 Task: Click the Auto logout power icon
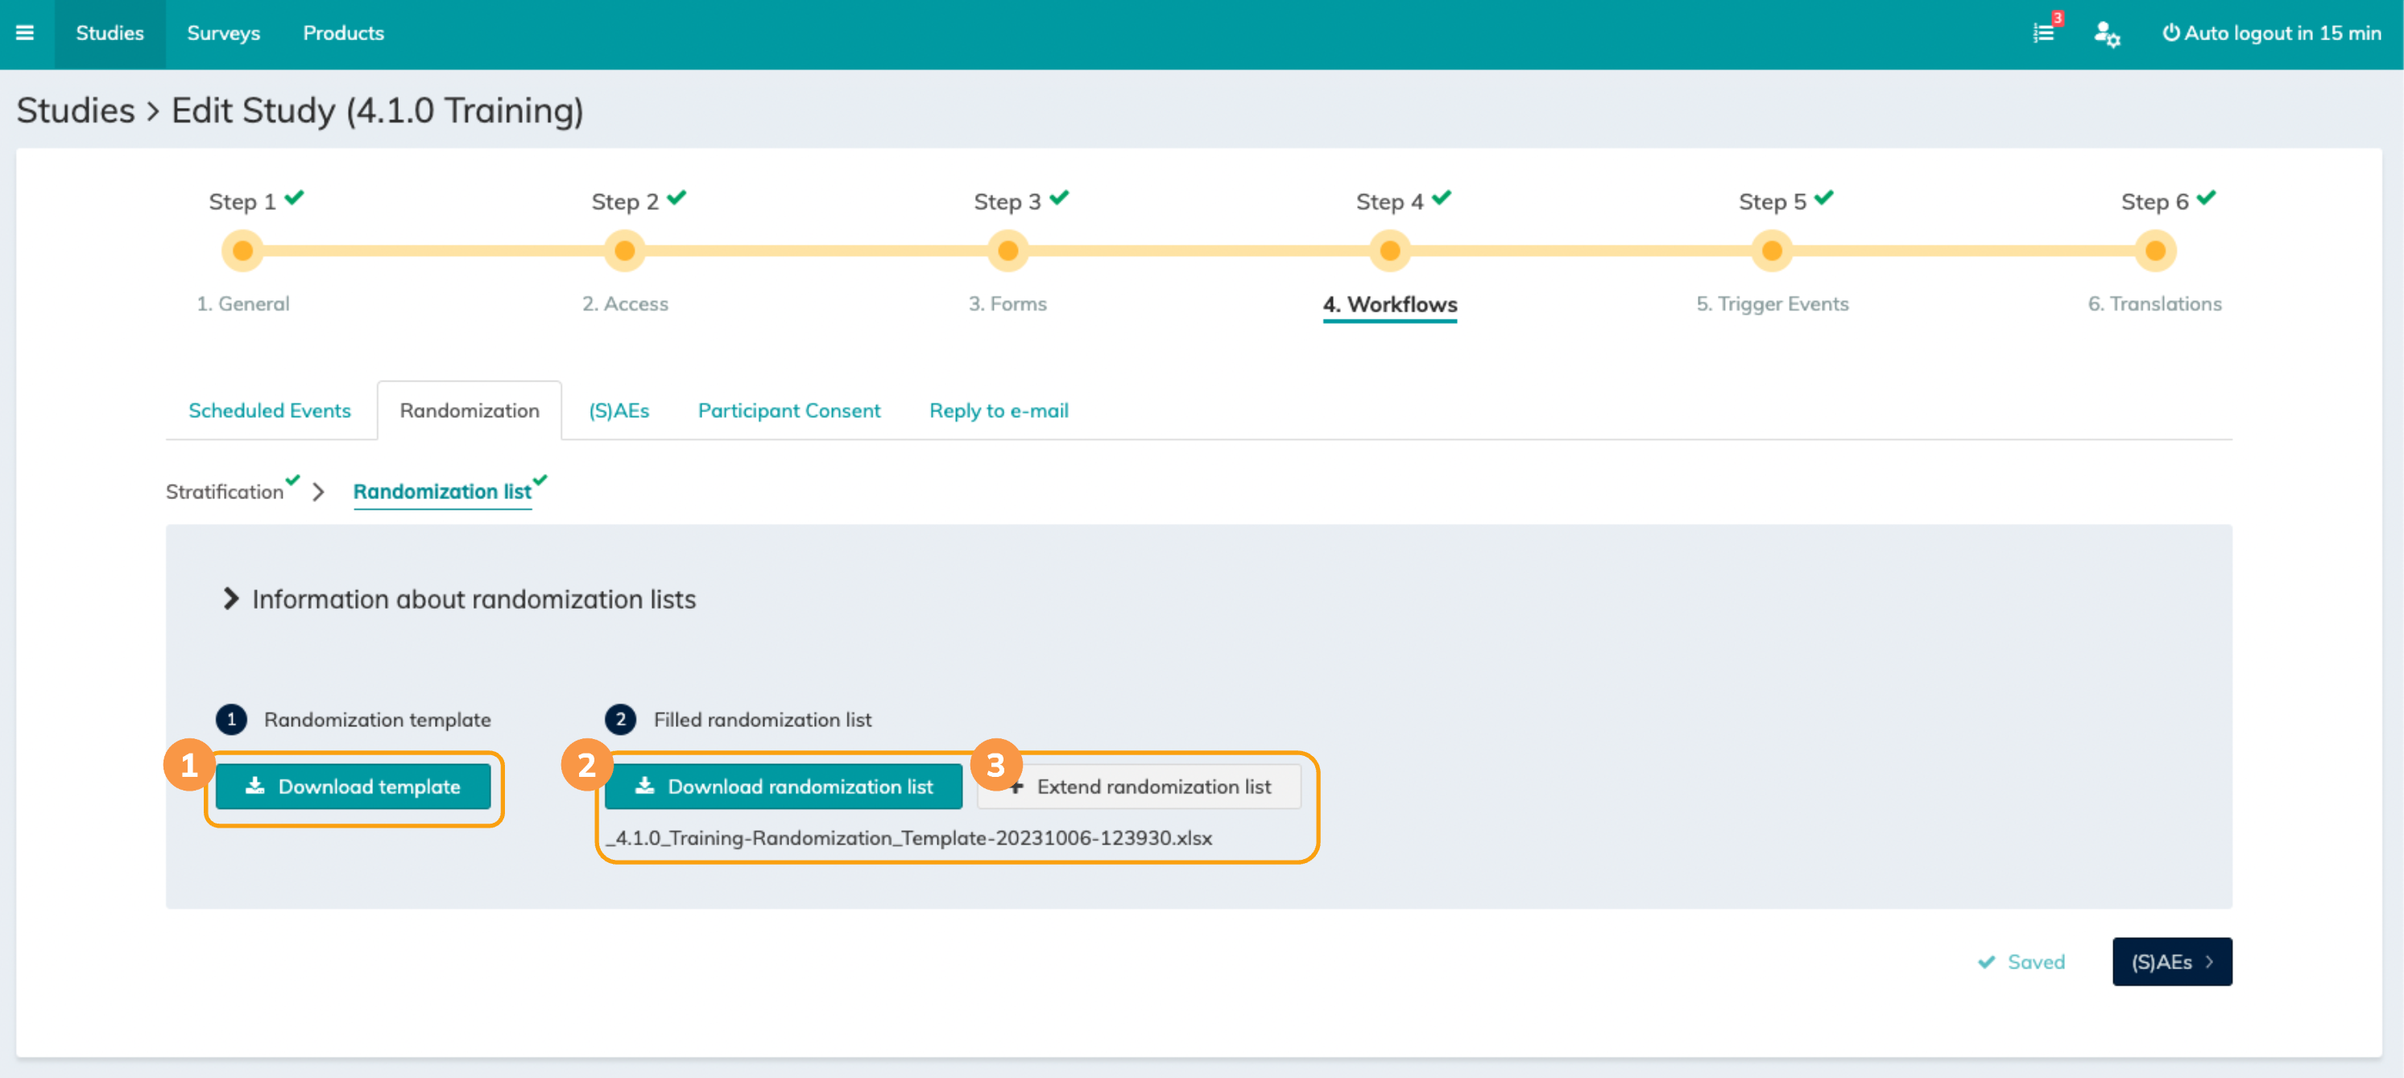(2170, 33)
